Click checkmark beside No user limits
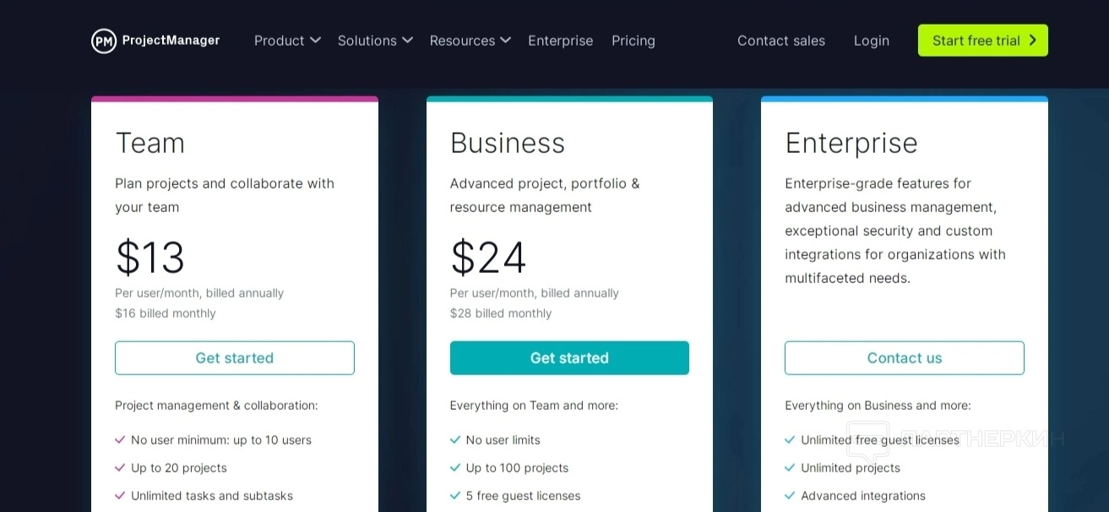Image resolution: width=1109 pixels, height=512 pixels. [455, 440]
